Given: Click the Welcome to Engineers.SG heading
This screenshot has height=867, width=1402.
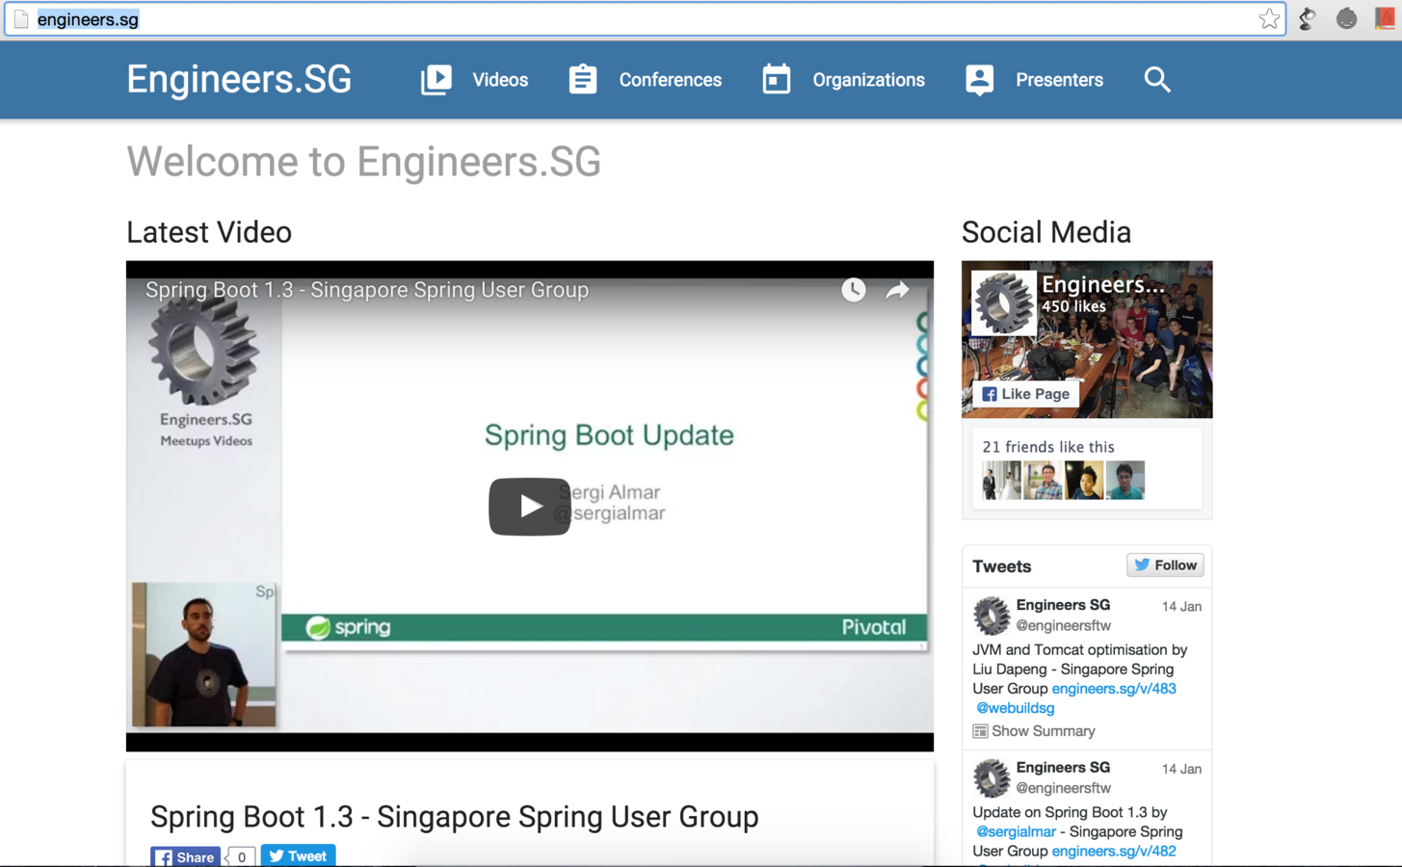Looking at the screenshot, I should tap(363, 162).
